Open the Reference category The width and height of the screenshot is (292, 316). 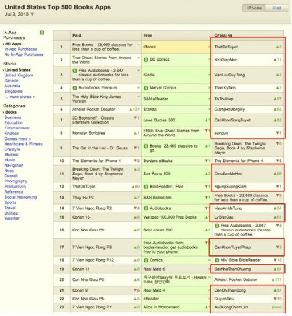(x=14, y=192)
